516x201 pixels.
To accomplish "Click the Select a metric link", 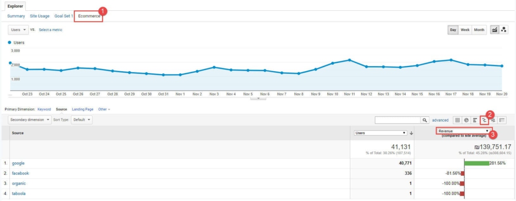I will [51, 30].
